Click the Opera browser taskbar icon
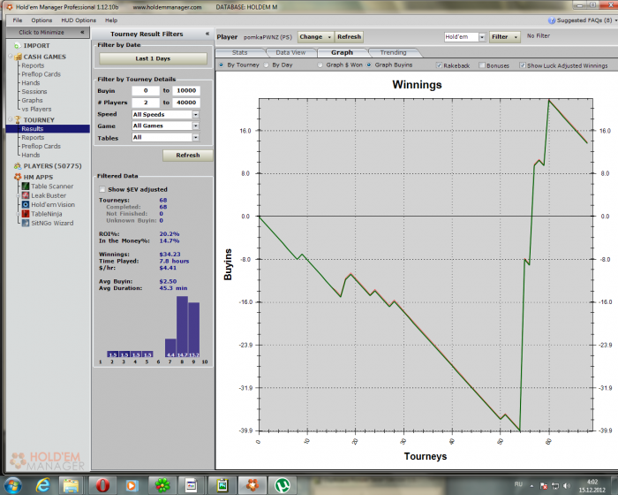 (x=103, y=484)
